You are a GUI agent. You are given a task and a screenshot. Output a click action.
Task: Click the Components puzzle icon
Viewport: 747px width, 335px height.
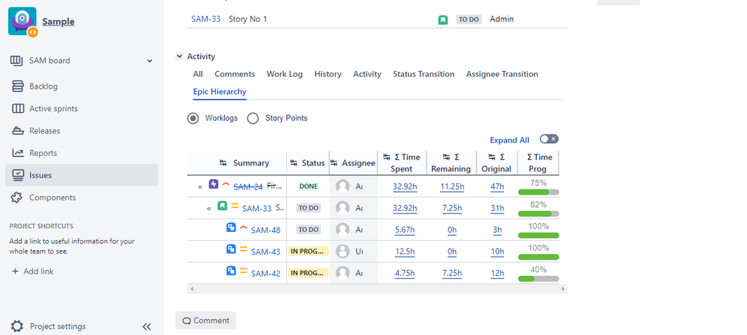pos(16,197)
